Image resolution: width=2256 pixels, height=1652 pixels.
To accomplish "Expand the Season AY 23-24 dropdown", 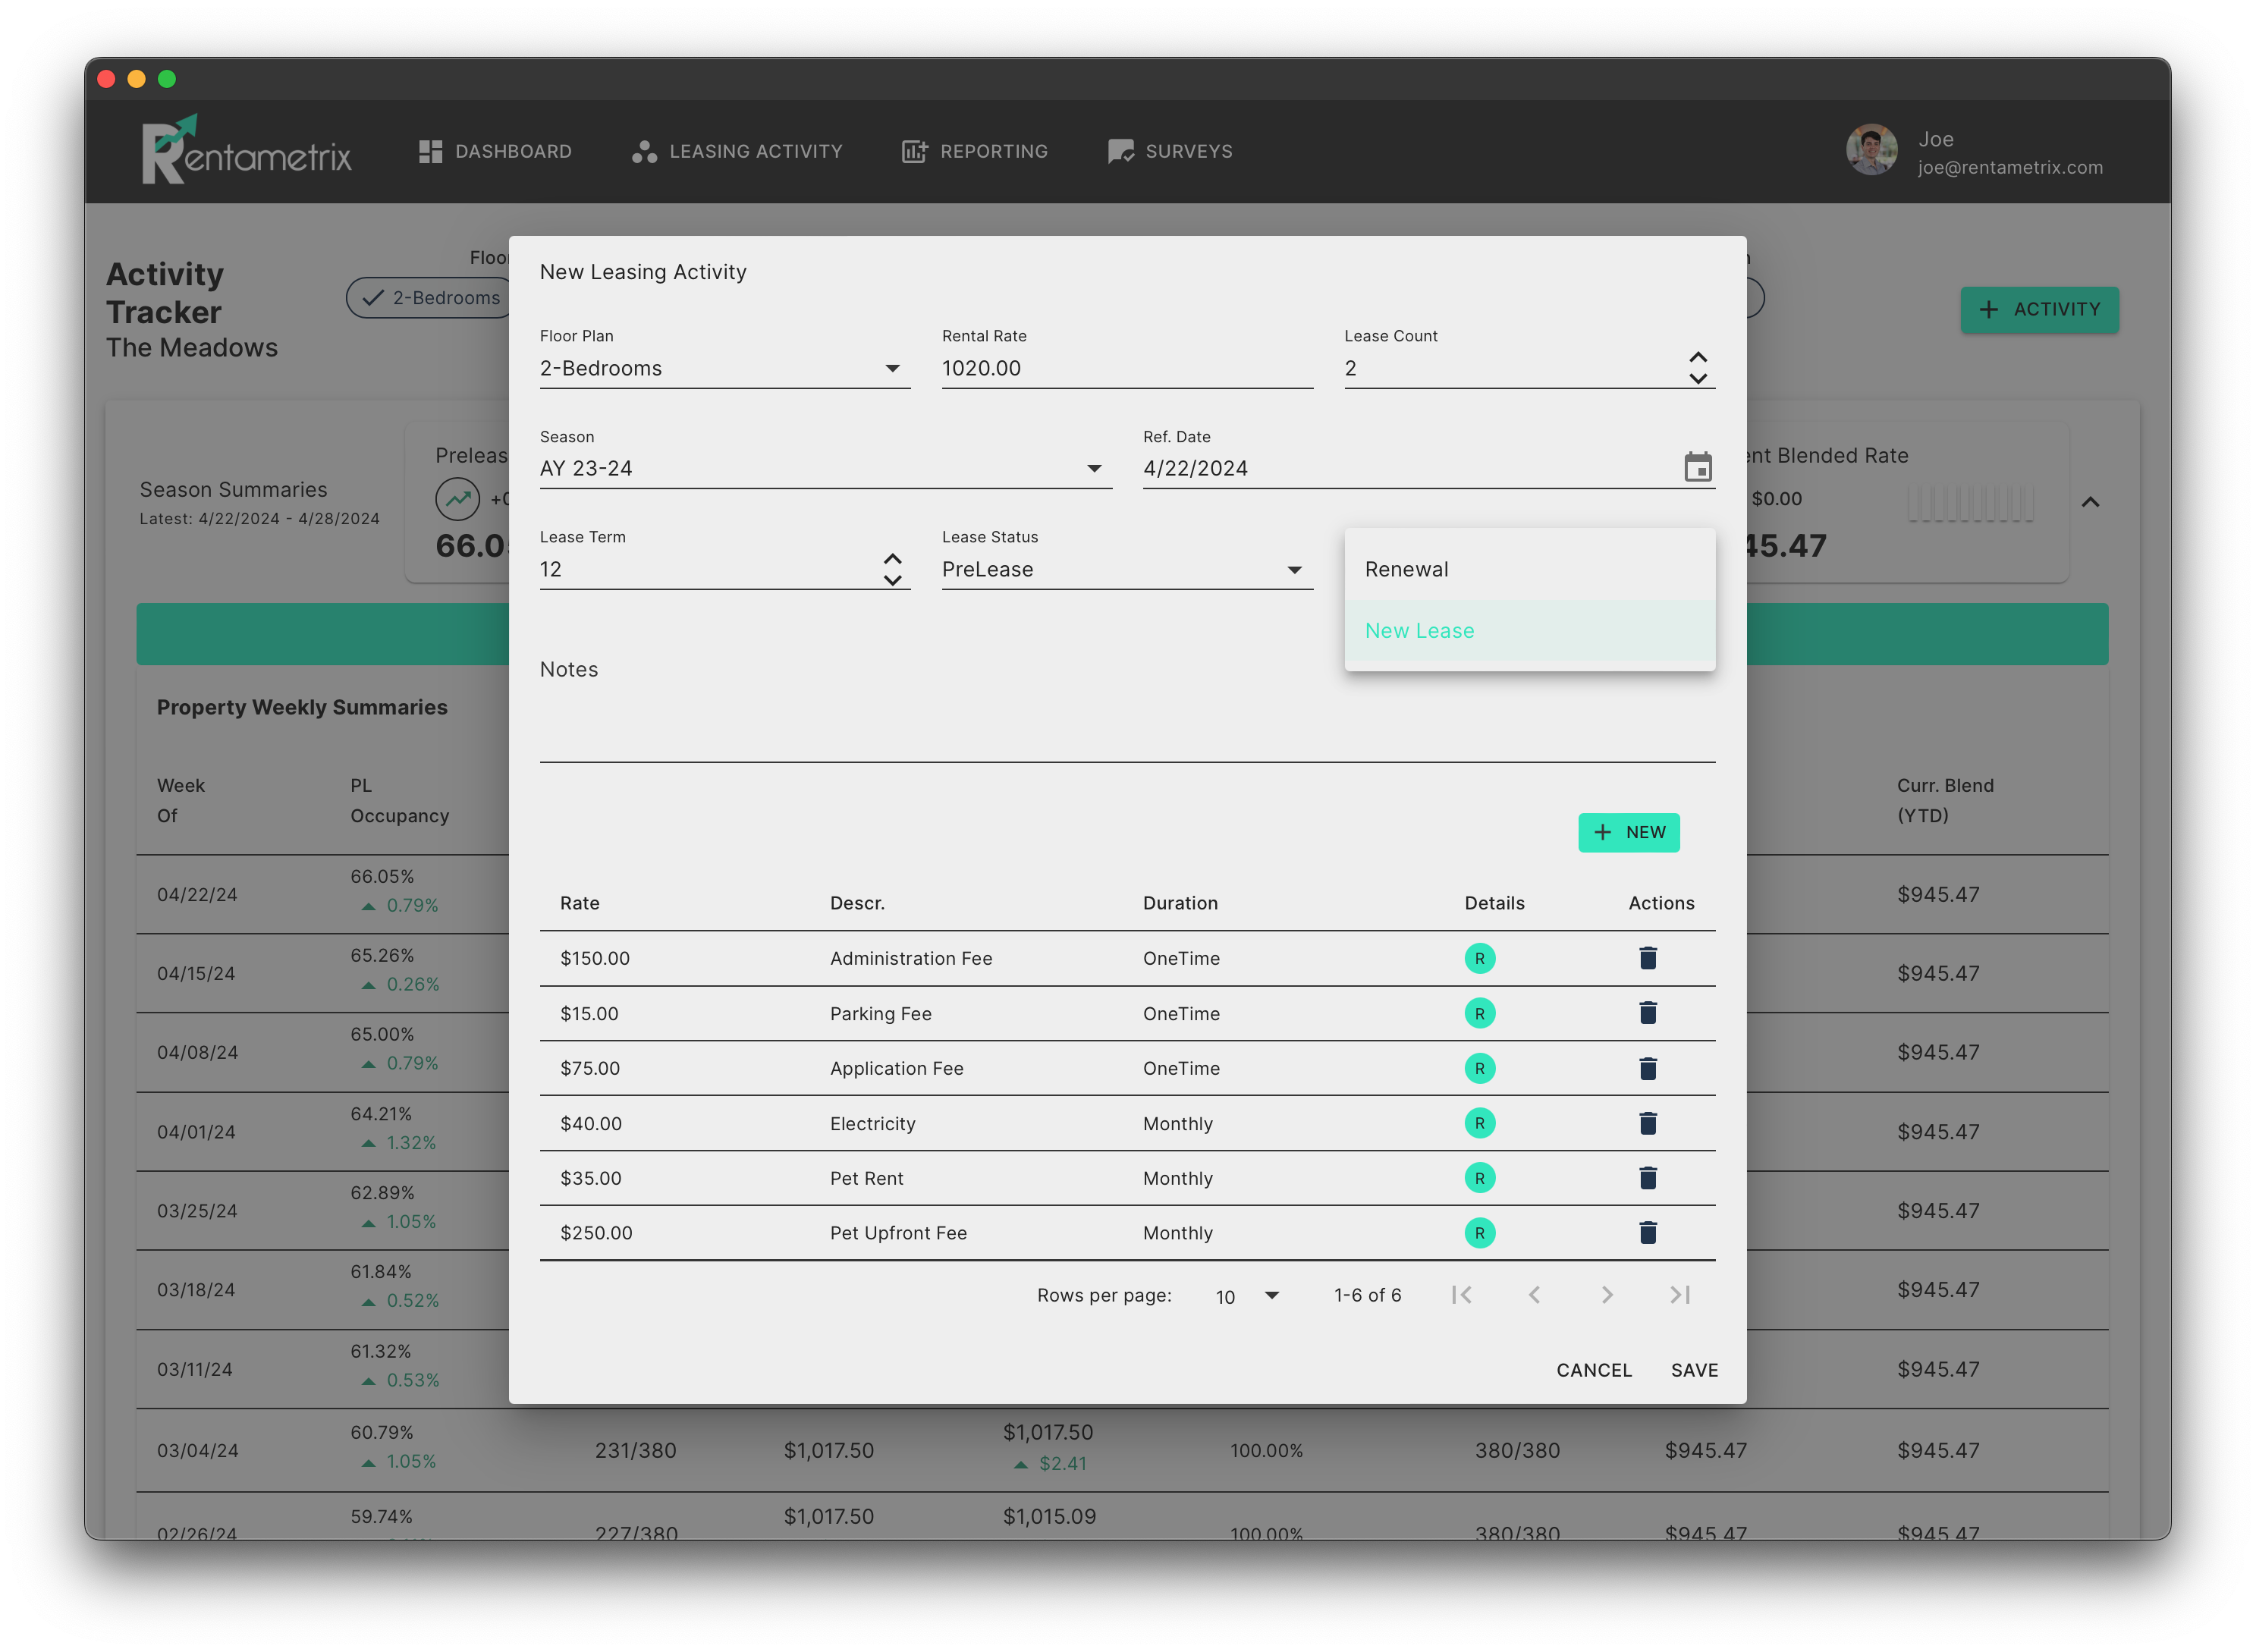I will click(x=825, y=468).
